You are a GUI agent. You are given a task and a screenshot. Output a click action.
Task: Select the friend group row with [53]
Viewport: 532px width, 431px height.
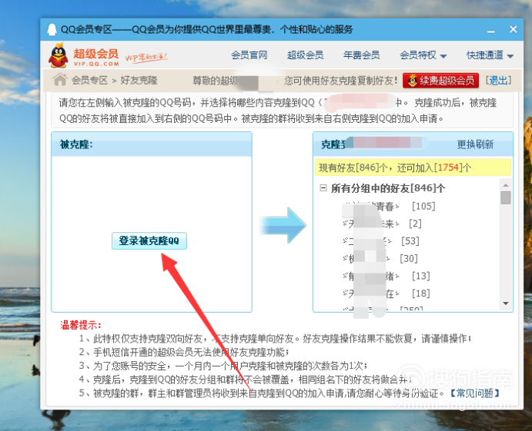click(382, 241)
